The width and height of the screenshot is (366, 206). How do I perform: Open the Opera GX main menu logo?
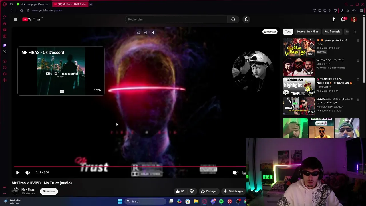[x=5, y=4]
